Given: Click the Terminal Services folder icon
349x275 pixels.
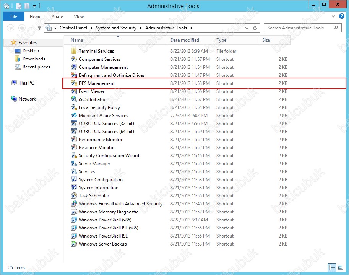Looking at the screenshot, I should click(74, 51).
